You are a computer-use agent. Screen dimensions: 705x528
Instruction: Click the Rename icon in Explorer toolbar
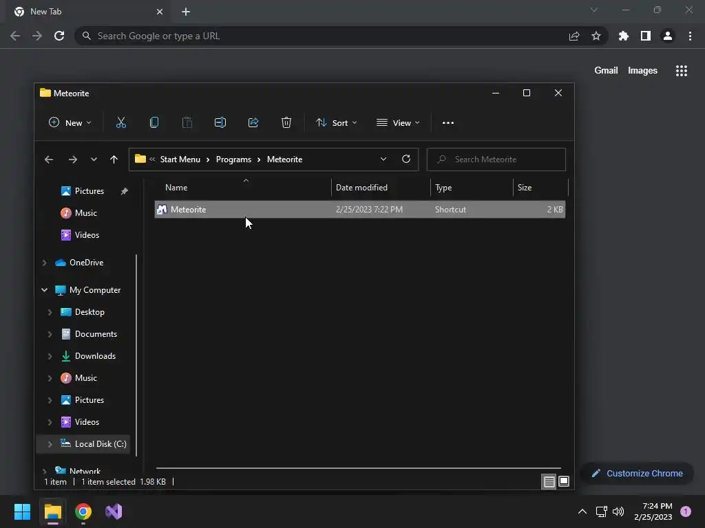pos(220,122)
